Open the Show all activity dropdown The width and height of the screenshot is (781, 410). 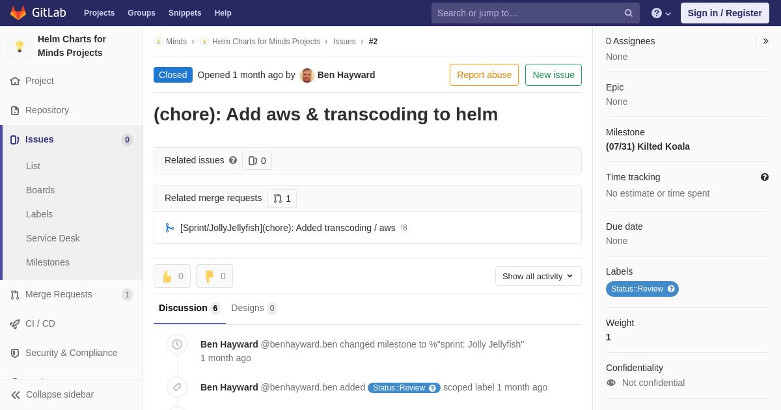(x=538, y=276)
